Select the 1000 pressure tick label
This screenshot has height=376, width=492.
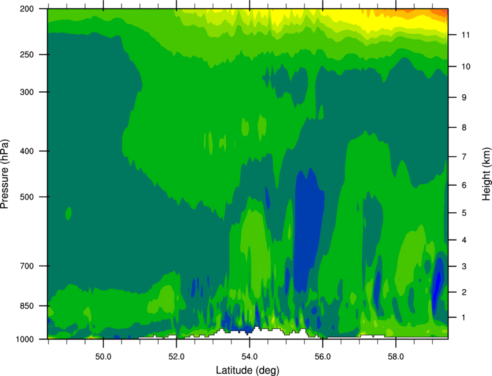(24, 340)
